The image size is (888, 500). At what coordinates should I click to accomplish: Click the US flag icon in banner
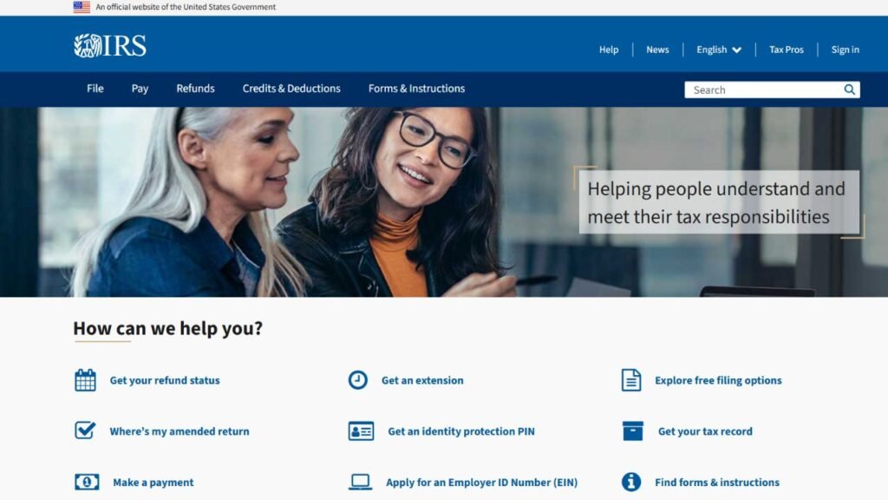click(82, 7)
